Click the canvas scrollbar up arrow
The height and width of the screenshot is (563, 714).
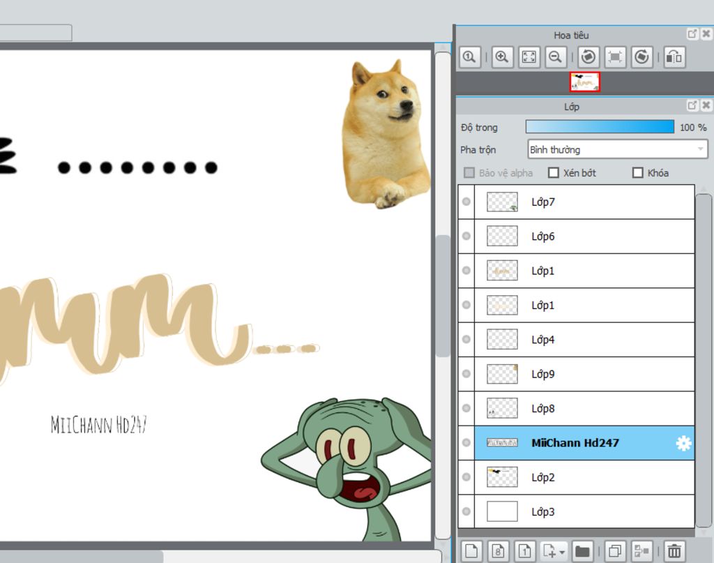(x=443, y=47)
